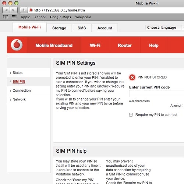Select the Connection sidebar link
This screenshot has width=184, height=184.
click(x=22, y=91)
